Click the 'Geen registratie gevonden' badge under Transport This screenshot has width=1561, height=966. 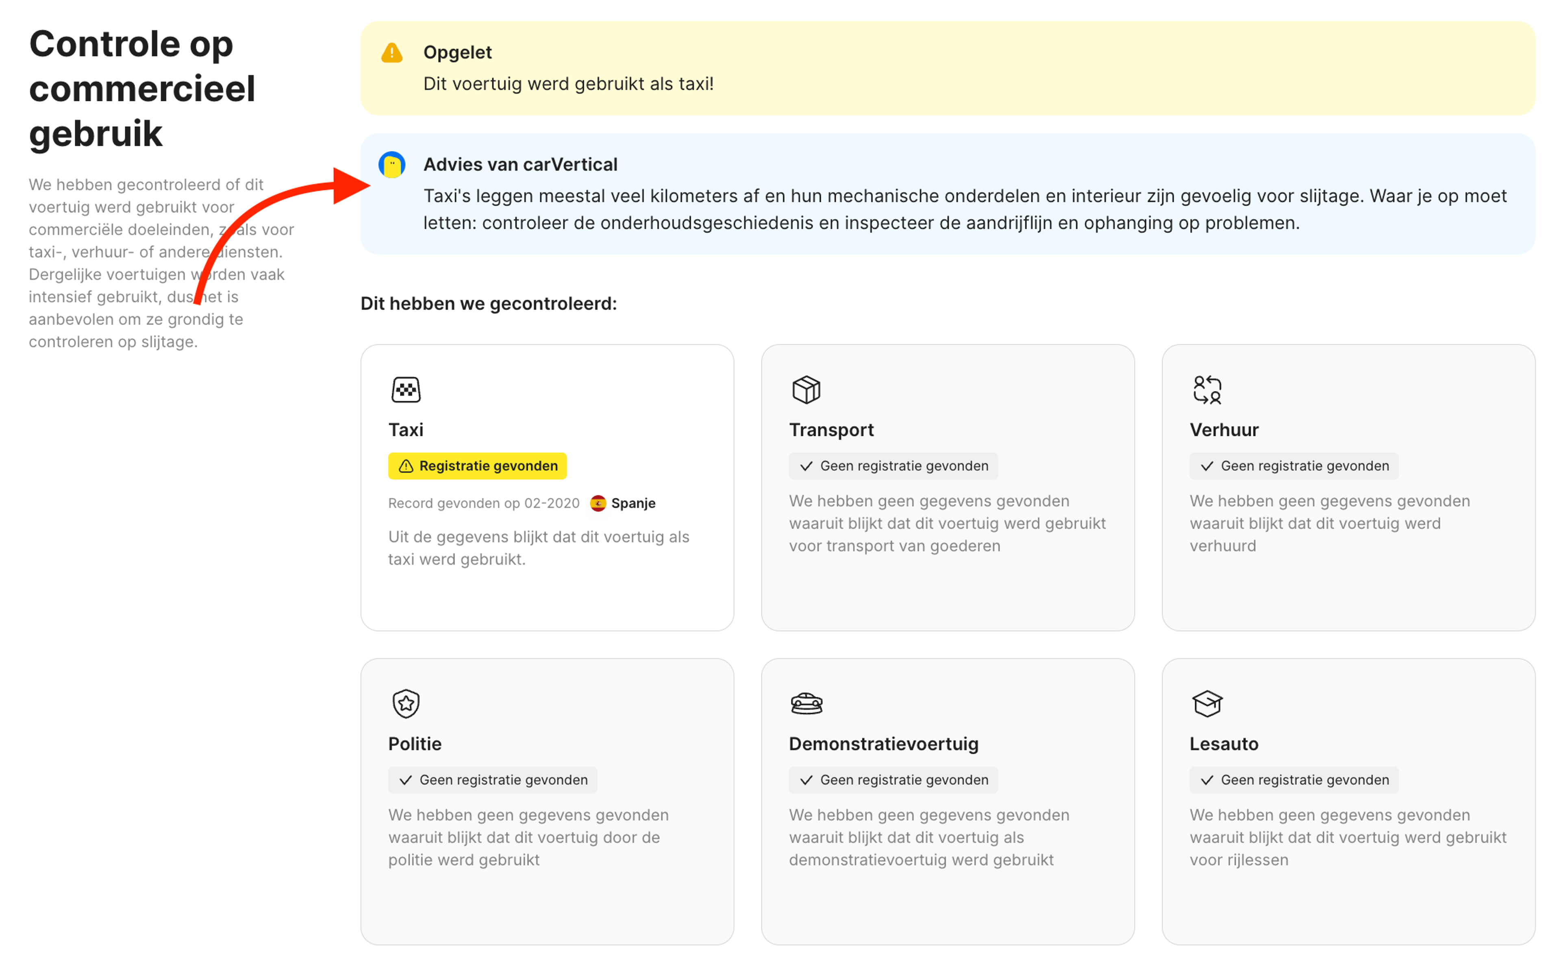pyautogui.click(x=892, y=466)
